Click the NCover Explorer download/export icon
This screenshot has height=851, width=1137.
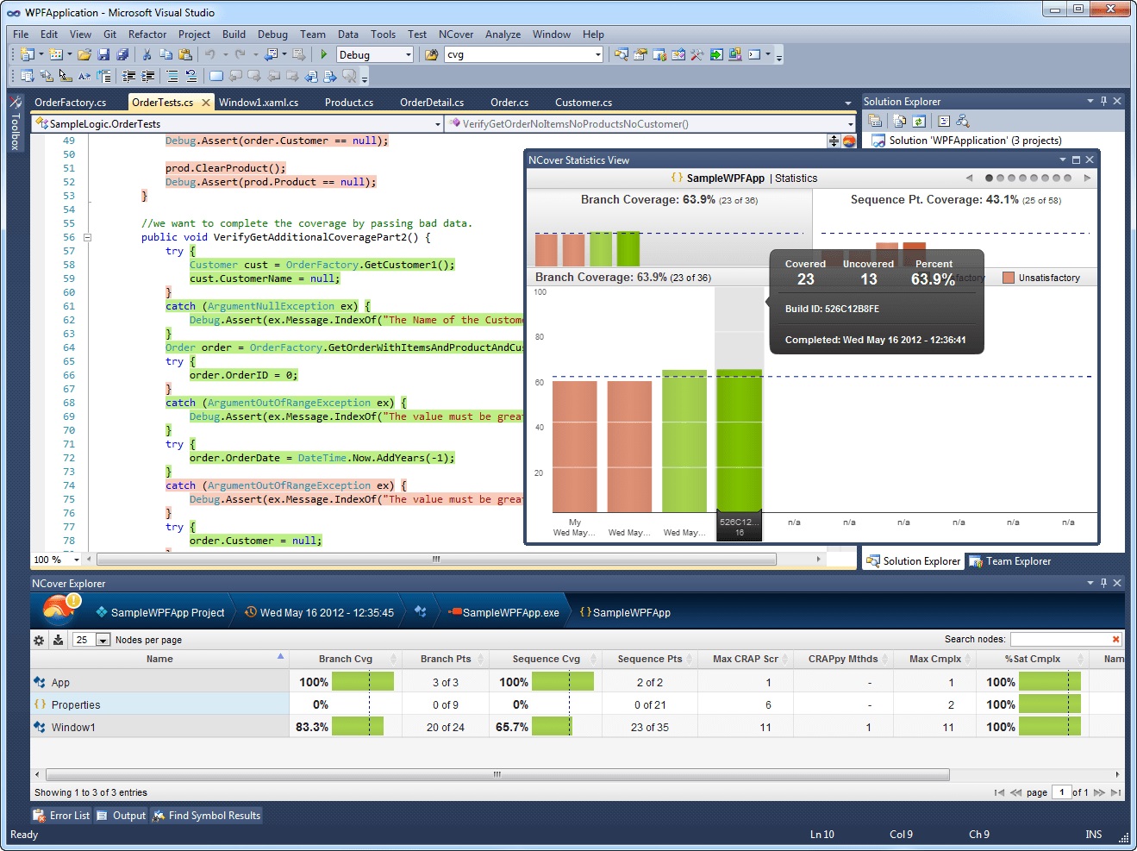(x=58, y=640)
